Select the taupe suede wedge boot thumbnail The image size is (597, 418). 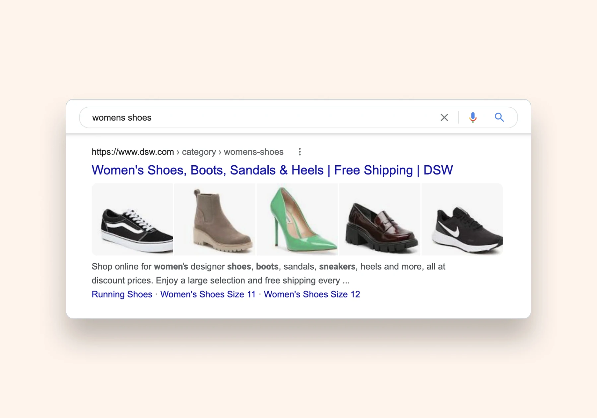215,219
